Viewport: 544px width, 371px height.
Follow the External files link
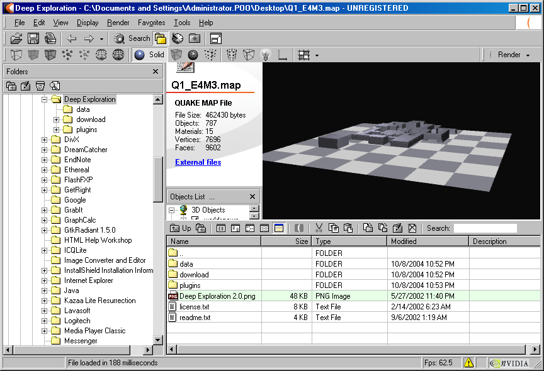198,162
